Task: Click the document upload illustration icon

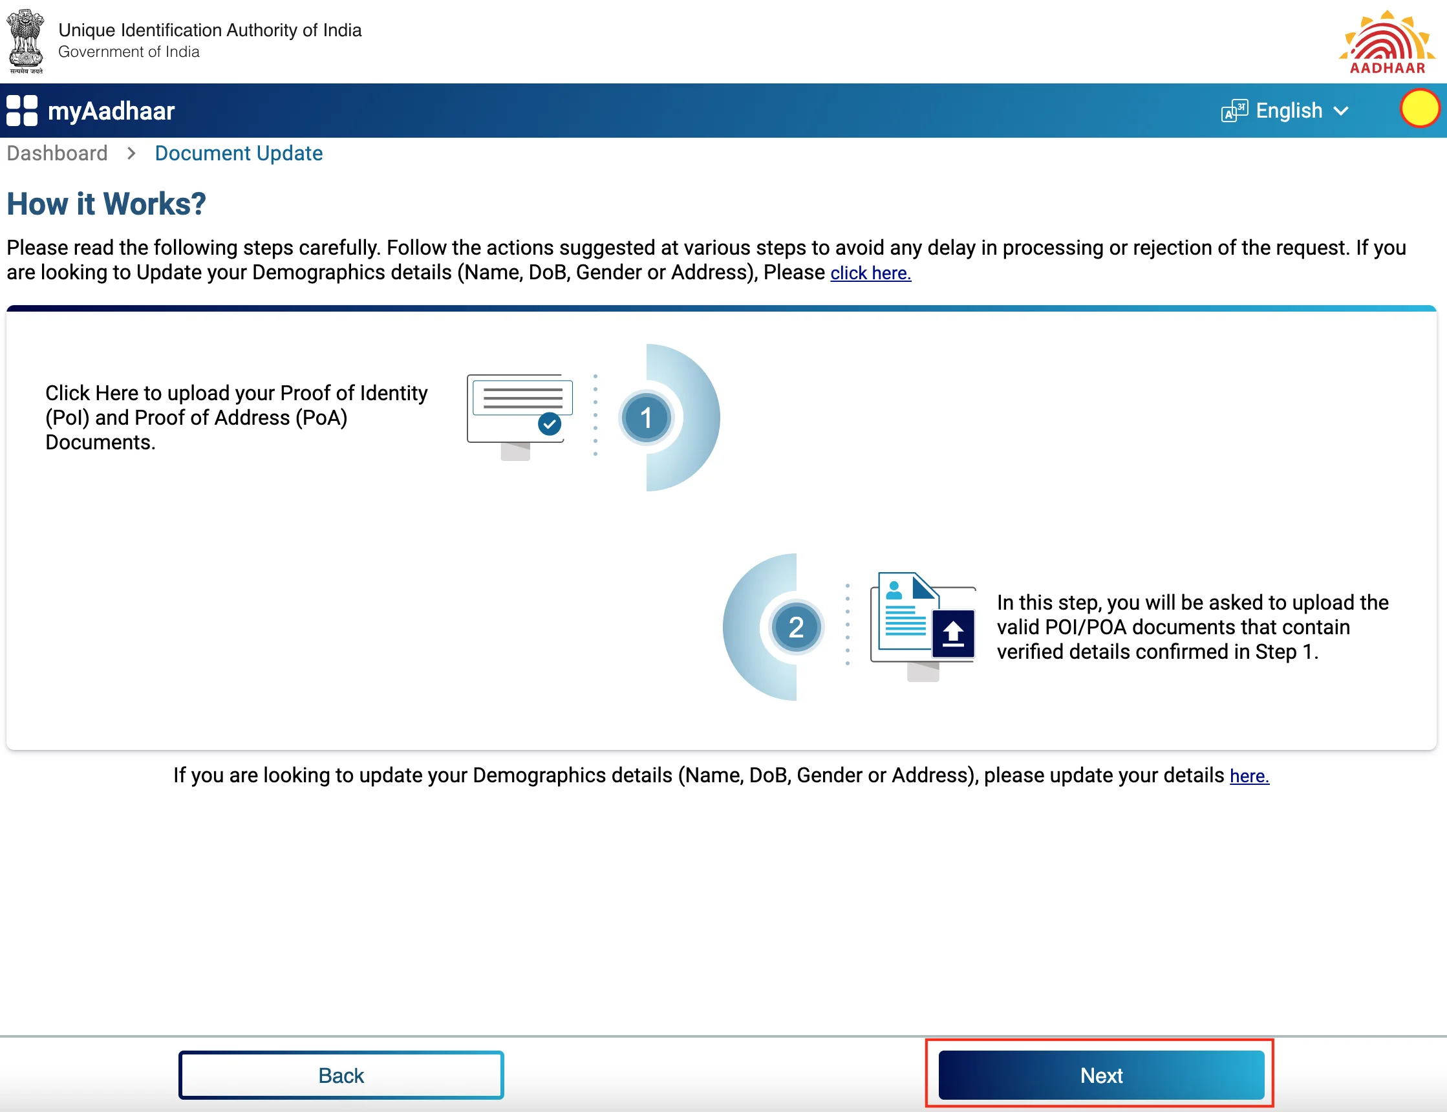Action: pyautogui.click(x=923, y=626)
